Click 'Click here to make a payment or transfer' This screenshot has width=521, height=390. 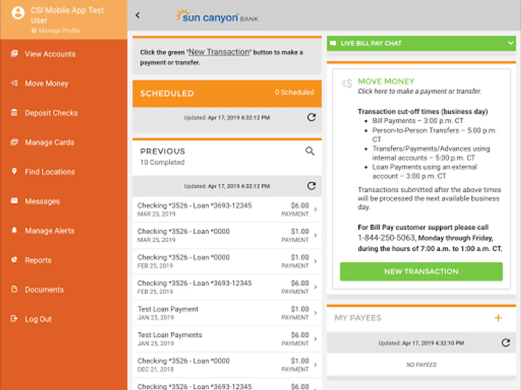point(419,91)
